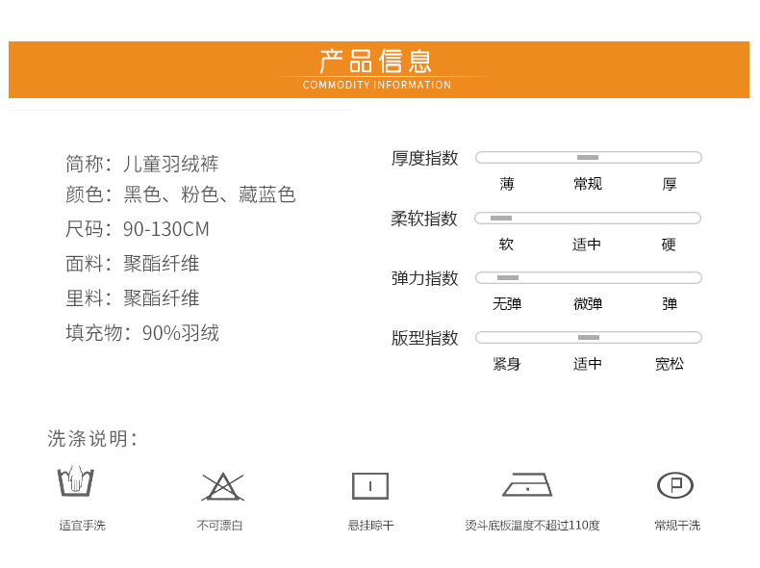Click the 里料：聚酯纤维 line

(x=133, y=298)
